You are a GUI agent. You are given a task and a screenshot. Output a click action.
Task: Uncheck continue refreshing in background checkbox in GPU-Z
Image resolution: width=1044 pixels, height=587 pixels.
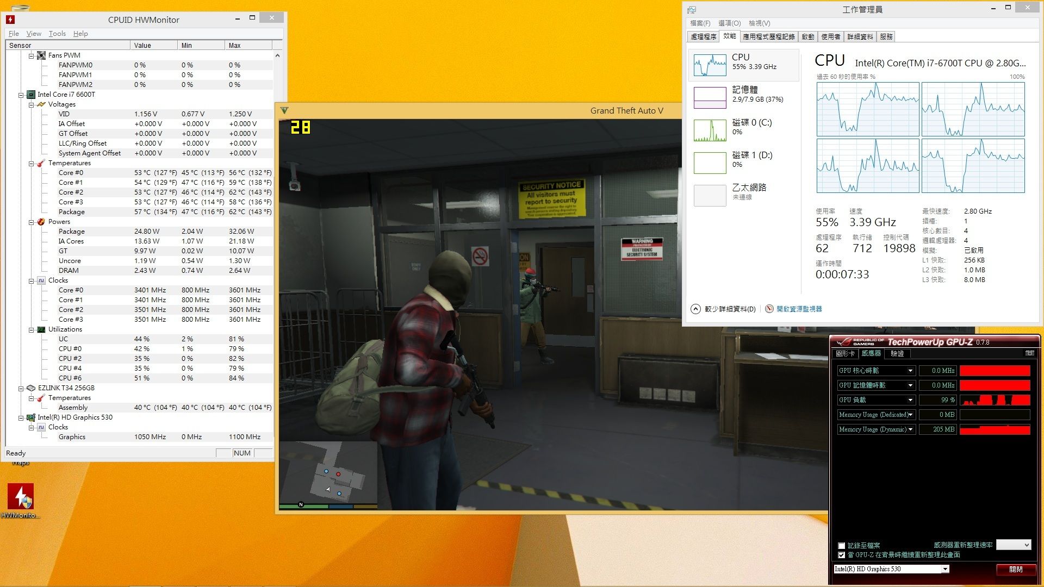(842, 555)
